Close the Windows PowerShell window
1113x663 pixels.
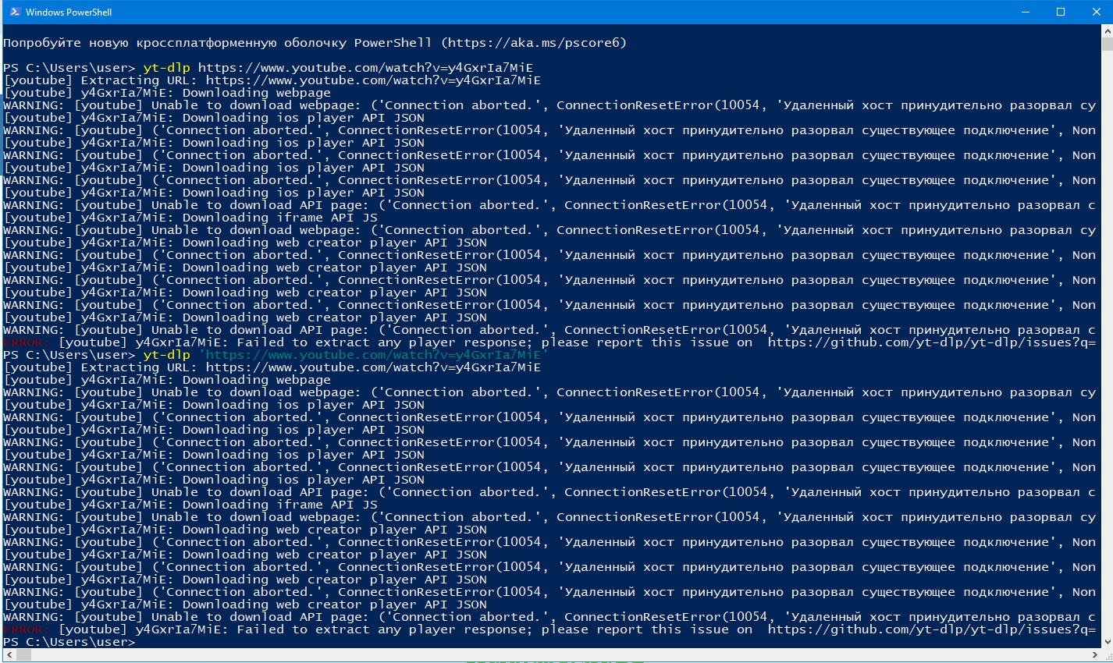coord(1096,12)
